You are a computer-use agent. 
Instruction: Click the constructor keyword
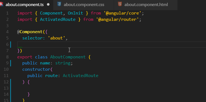click(36, 69)
